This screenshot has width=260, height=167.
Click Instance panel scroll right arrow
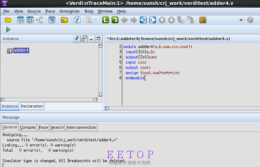click(96, 100)
